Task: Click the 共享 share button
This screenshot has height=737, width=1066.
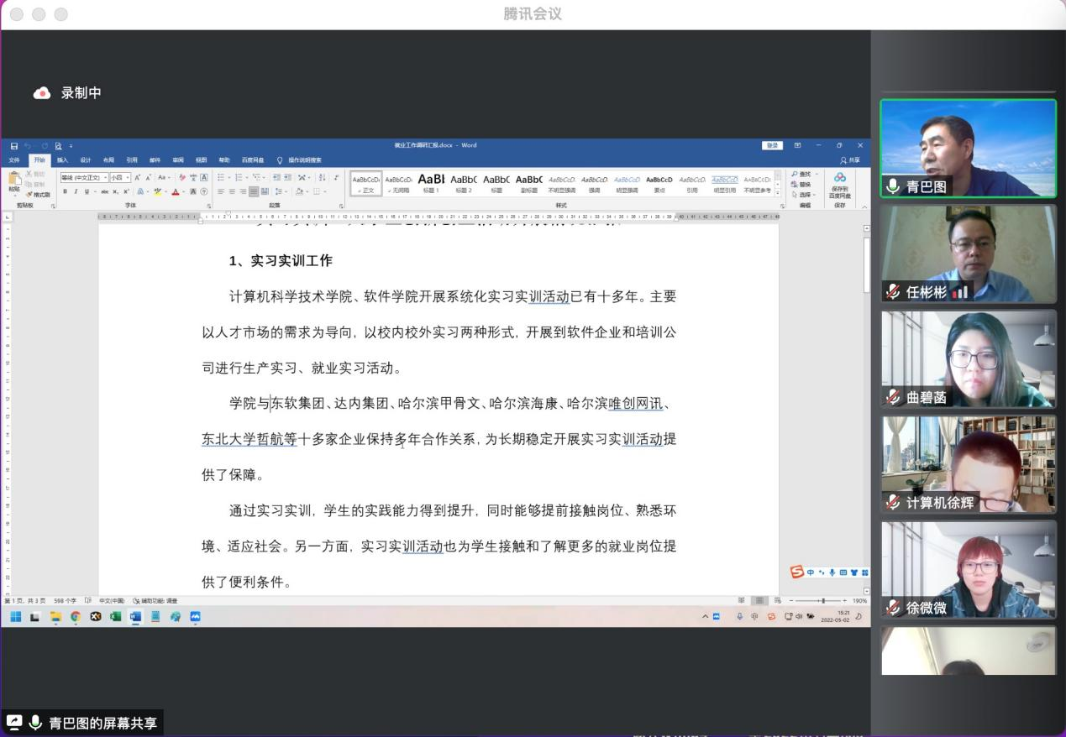Action: pos(850,160)
